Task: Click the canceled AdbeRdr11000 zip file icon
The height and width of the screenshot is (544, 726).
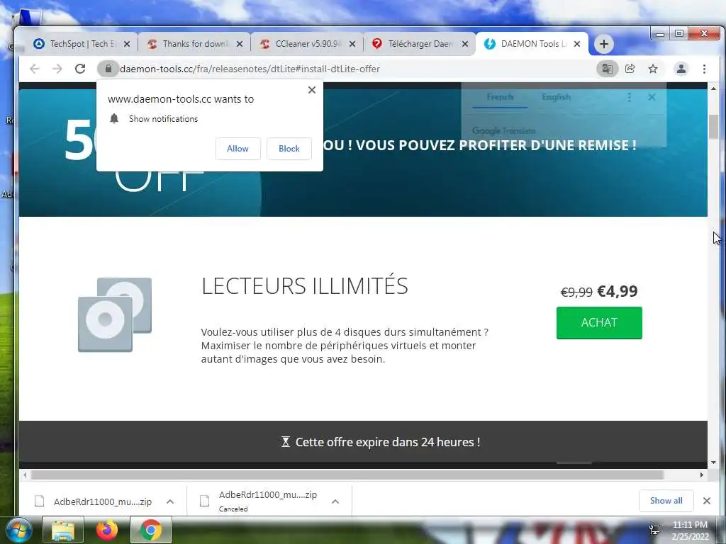Action: (x=204, y=501)
